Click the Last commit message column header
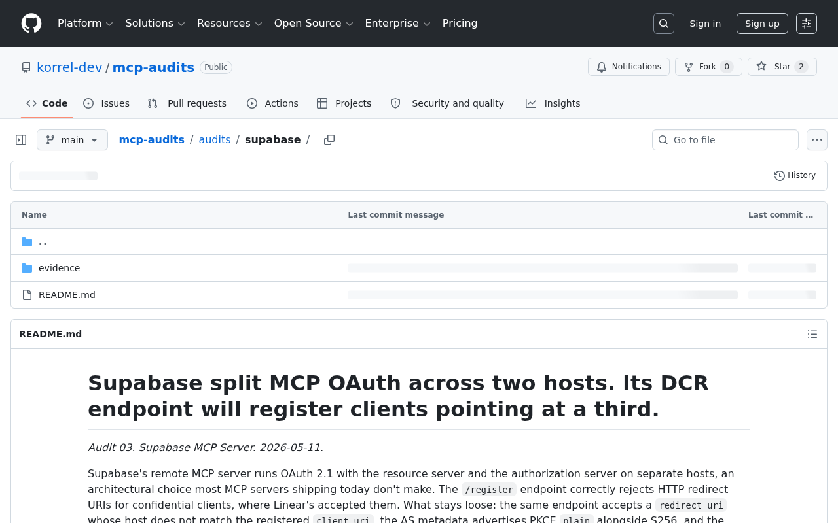The image size is (838, 523). tap(396, 215)
